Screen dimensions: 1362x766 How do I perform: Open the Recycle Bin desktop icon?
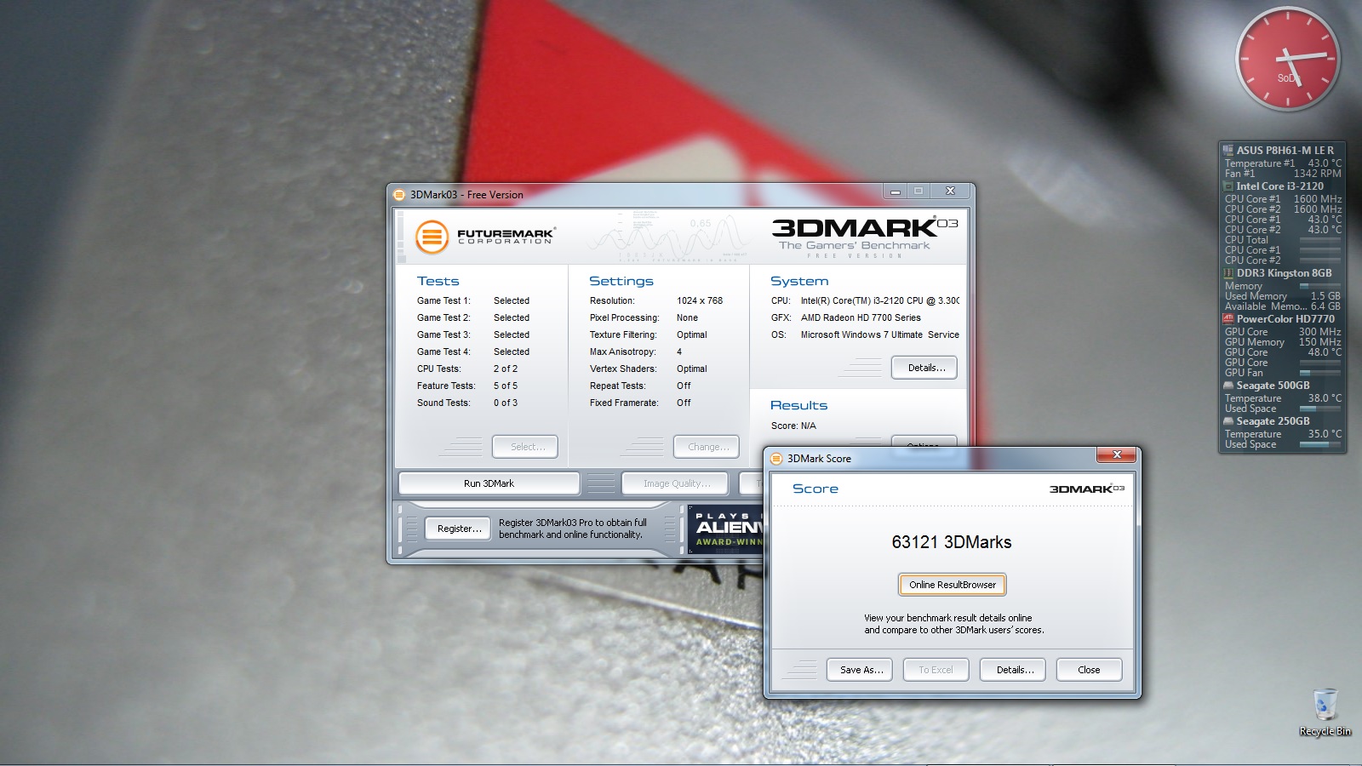click(x=1325, y=713)
